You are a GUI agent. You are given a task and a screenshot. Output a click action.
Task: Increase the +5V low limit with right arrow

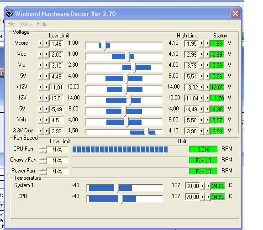point(47,77)
